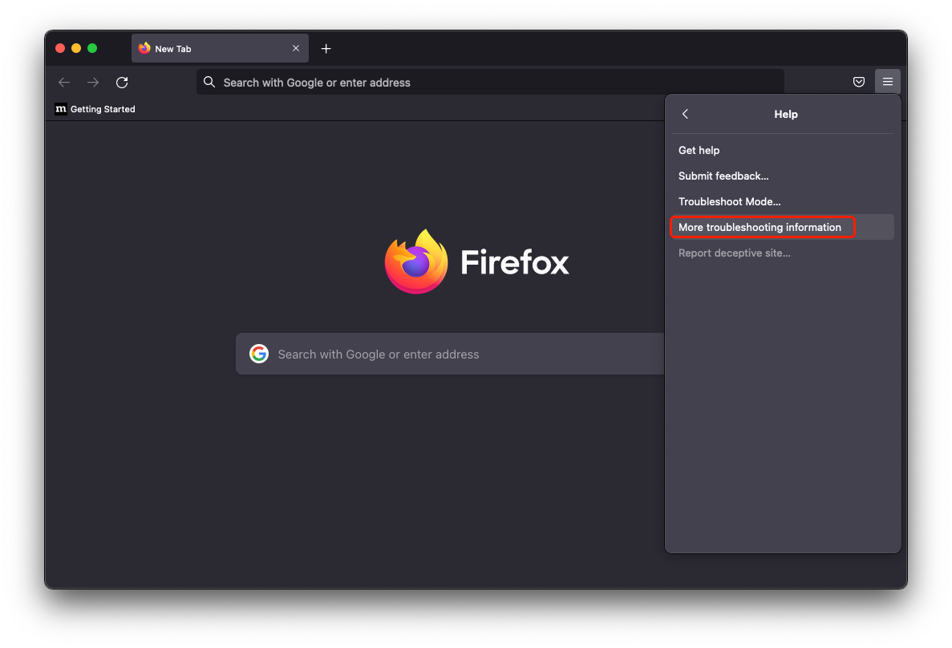Close the New Tab tab
The width and height of the screenshot is (952, 648).
coord(296,49)
